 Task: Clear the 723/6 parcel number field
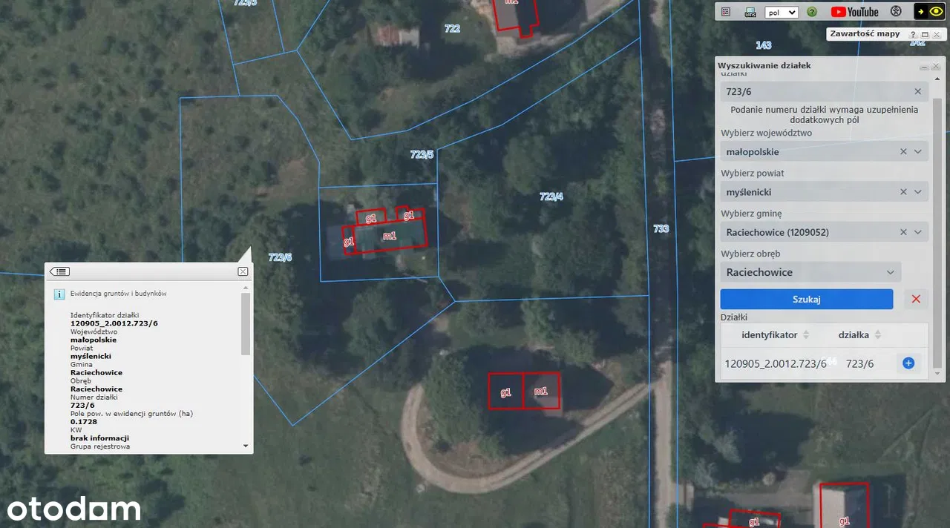click(918, 91)
